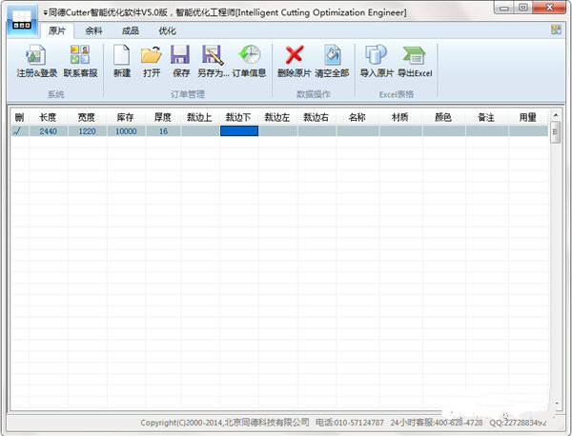Select the length cell 2440
Screen dimensions: 572x436
(x=49, y=131)
